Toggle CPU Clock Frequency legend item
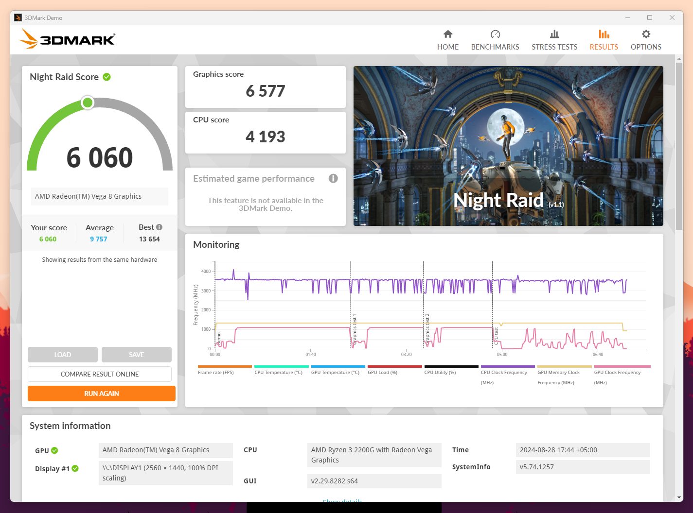 [x=508, y=375]
